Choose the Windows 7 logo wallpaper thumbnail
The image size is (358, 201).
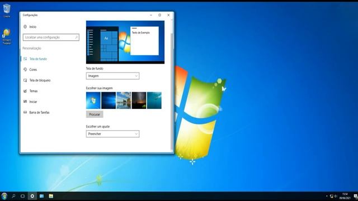point(93,100)
